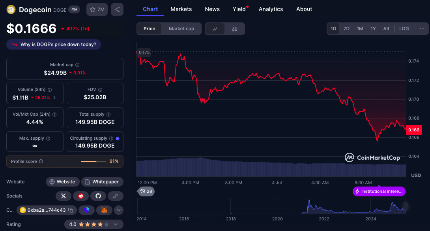This screenshot has width=430, height=231.
Task: Set chart range to All
Action: point(386,28)
